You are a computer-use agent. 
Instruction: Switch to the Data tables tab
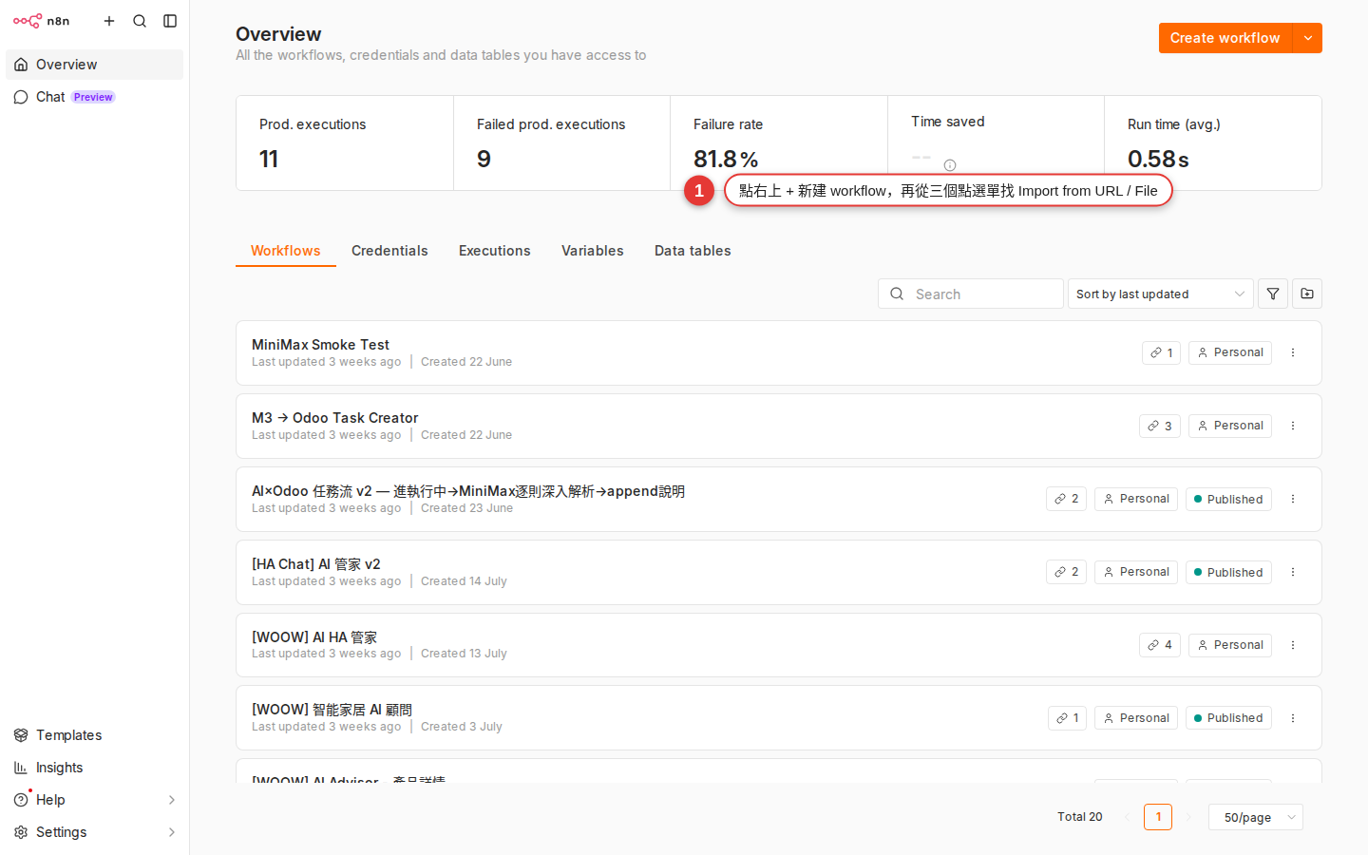point(693,251)
